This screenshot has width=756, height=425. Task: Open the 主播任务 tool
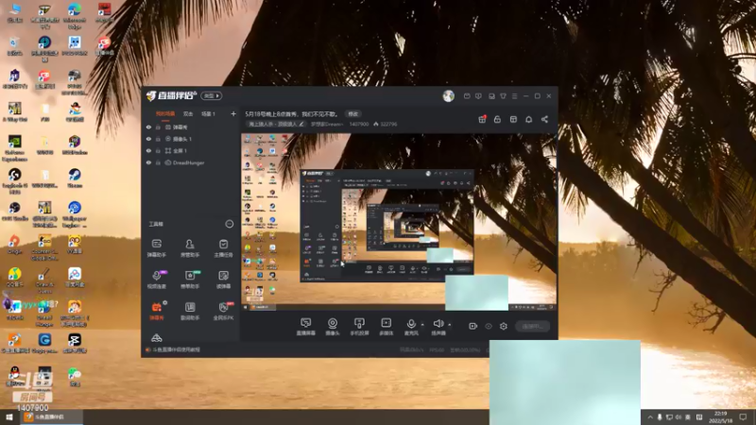223,247
